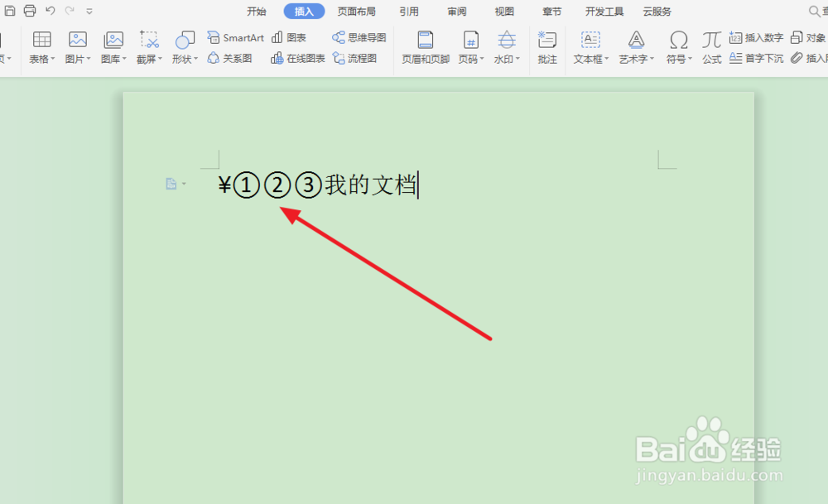828x504 pixels.
Task: Insert an online chart via 在线图表
Action: tap(296, 58)
